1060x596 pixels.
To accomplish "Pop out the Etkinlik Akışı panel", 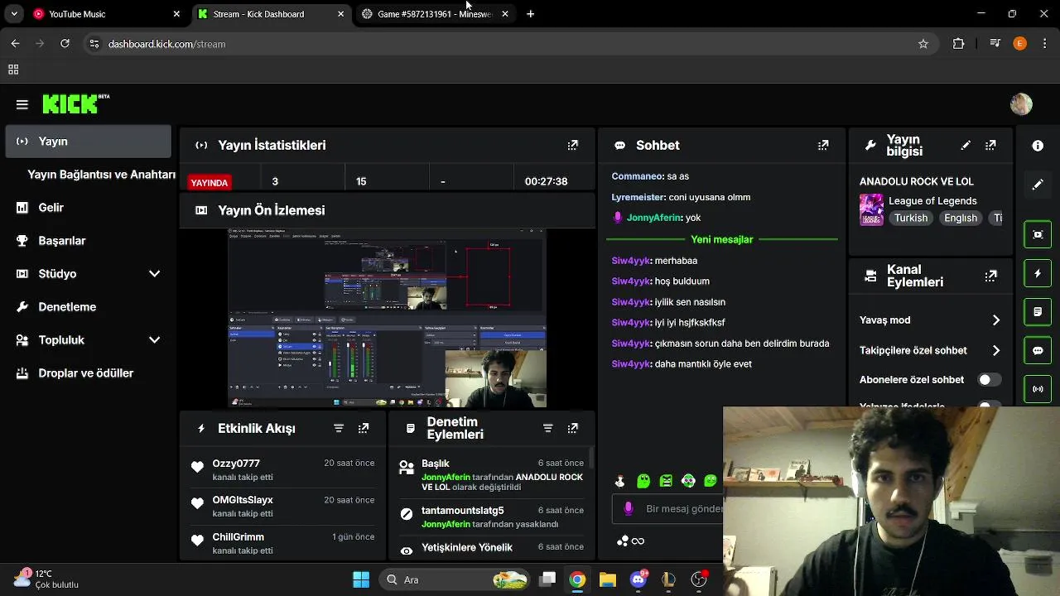I will (364, 428).
